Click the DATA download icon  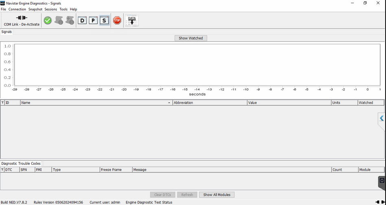coord(132,20)
